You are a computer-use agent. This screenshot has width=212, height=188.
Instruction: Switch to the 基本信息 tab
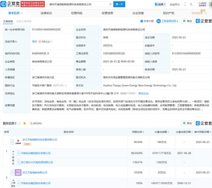tap(15, 13)
